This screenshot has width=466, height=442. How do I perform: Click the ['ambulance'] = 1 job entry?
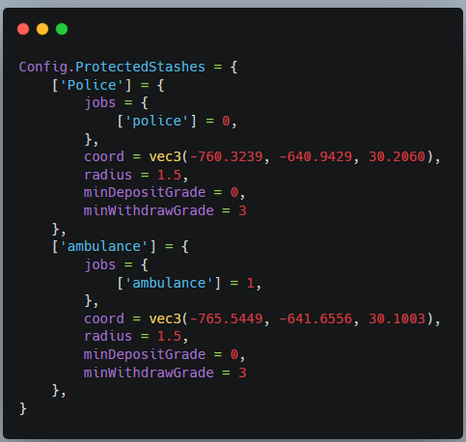(189, 283)
